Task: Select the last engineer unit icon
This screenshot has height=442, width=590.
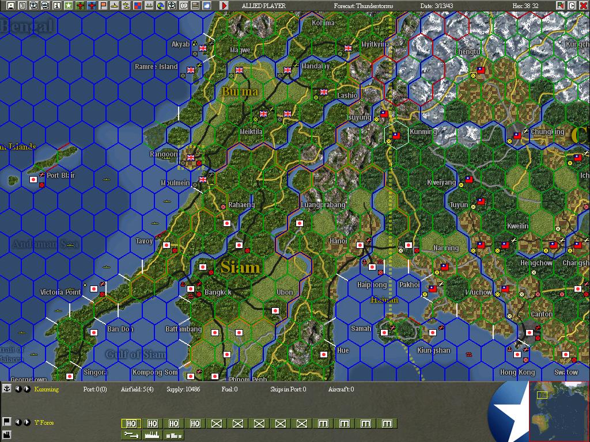Action: (x=387, y=424)
